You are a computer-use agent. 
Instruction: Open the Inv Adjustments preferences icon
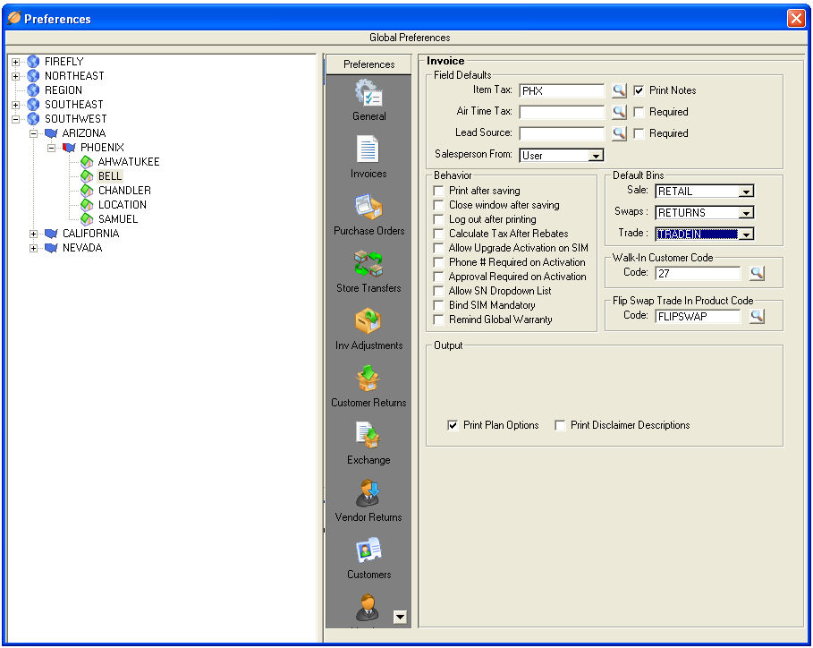click(x=368, y=321)
